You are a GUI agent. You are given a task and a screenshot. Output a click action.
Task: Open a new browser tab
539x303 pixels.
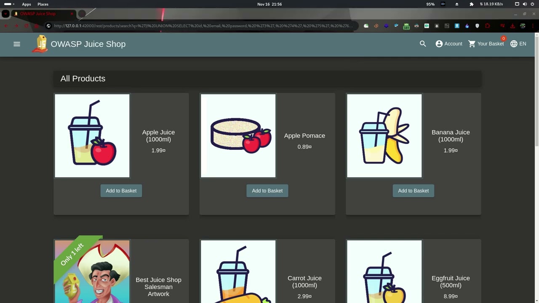[x=82, y=14]
